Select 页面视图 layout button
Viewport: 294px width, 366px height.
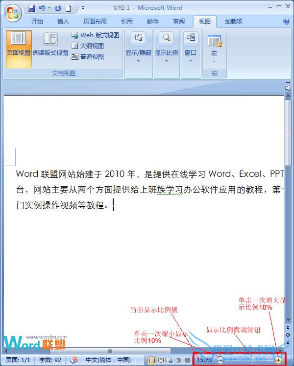(19, 49)
